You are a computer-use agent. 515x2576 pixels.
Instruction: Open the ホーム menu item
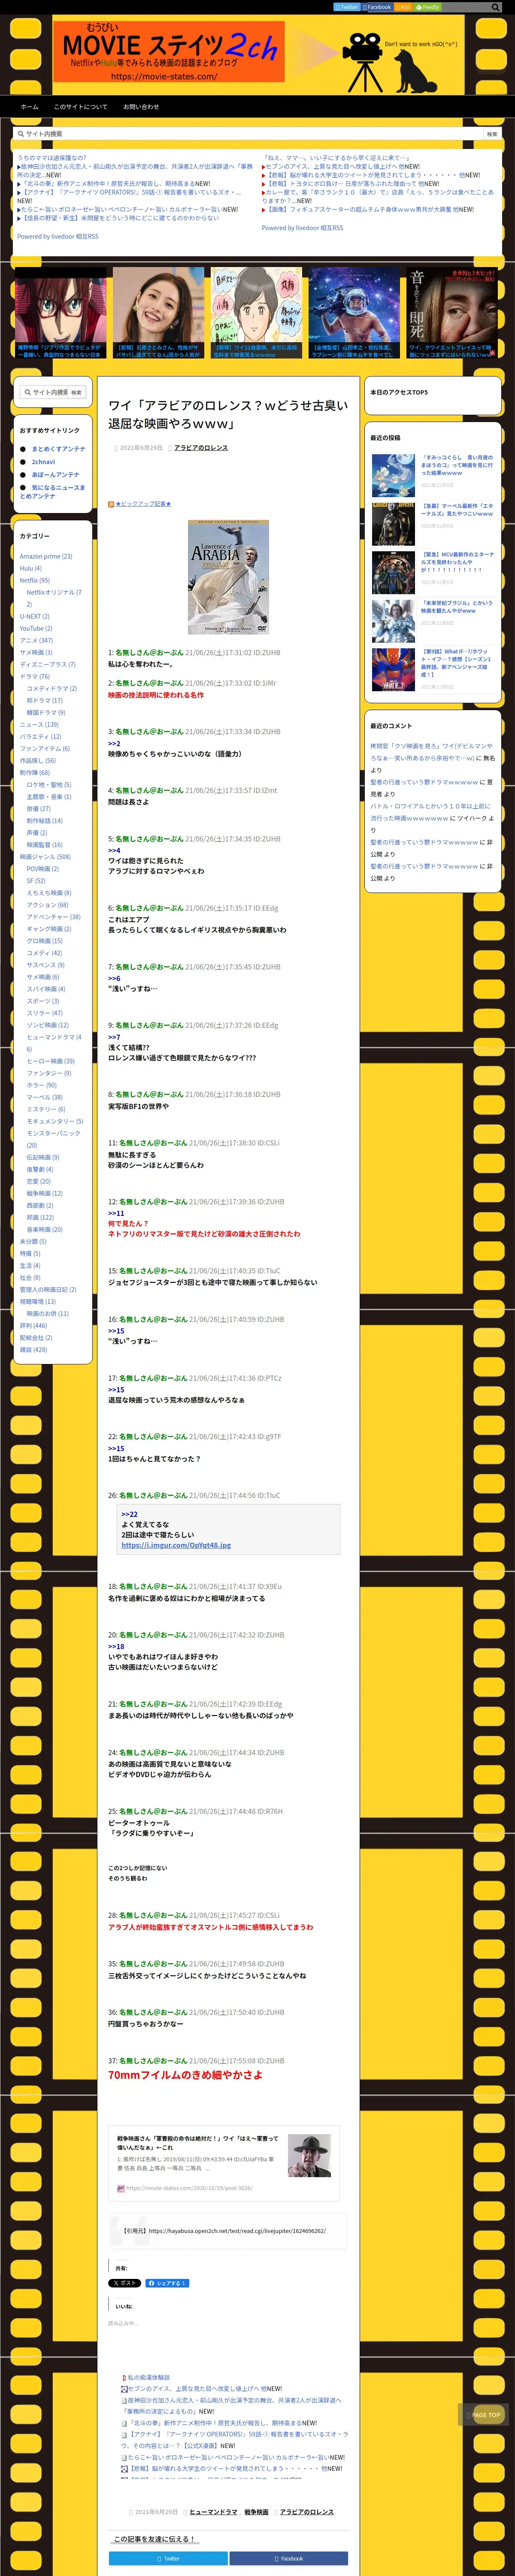coord(29,107)
